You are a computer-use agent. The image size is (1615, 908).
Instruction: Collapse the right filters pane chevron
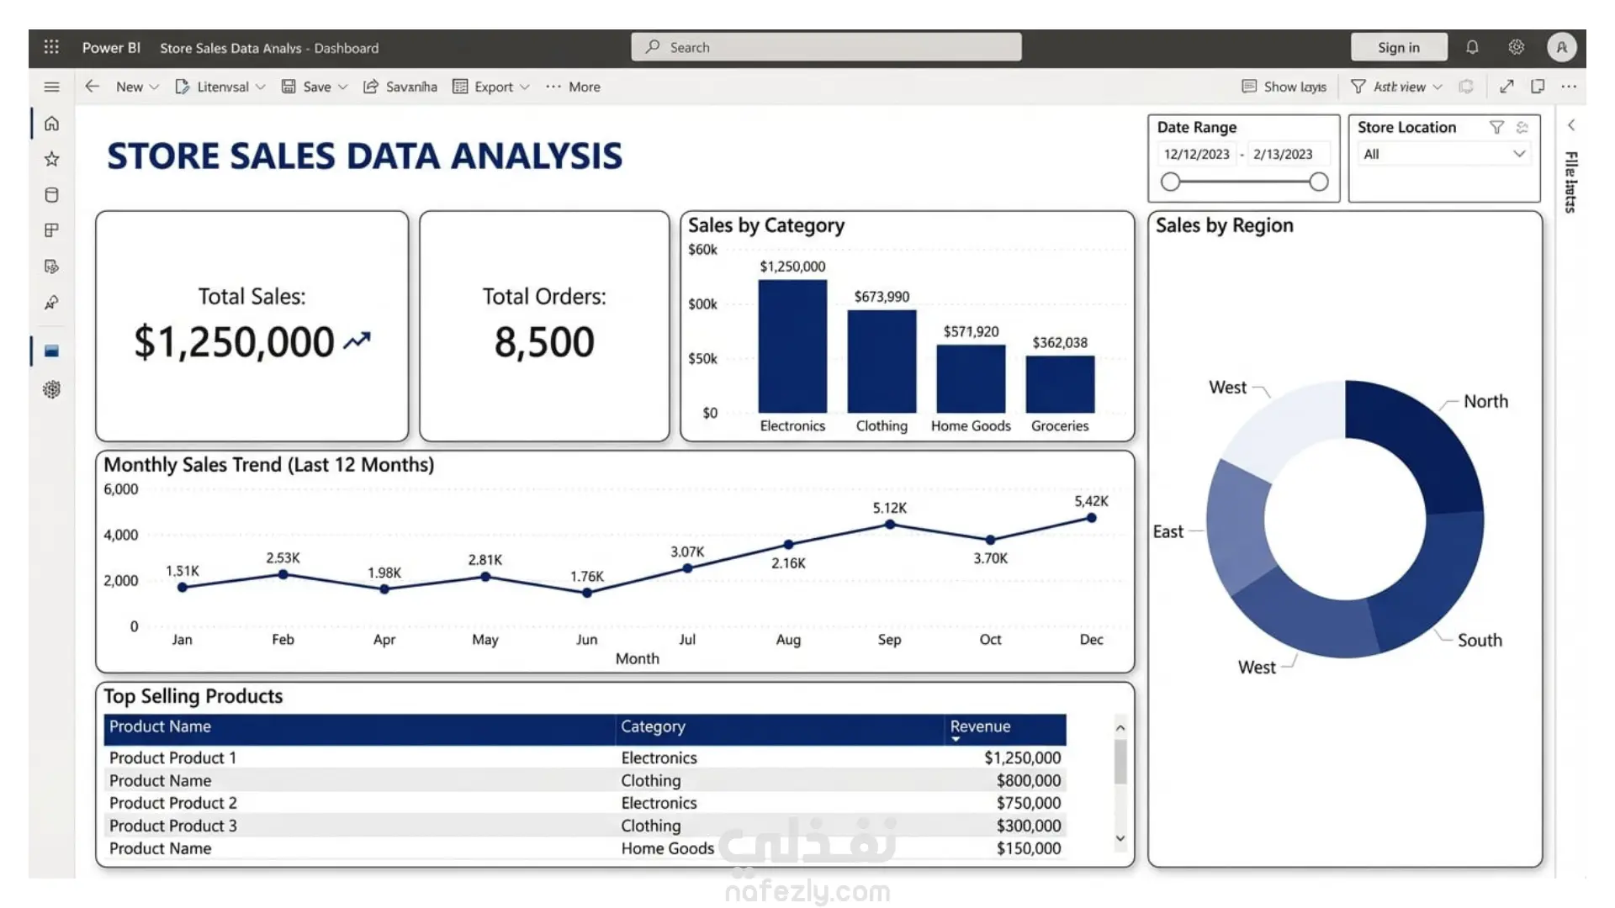coord(1570,125)
